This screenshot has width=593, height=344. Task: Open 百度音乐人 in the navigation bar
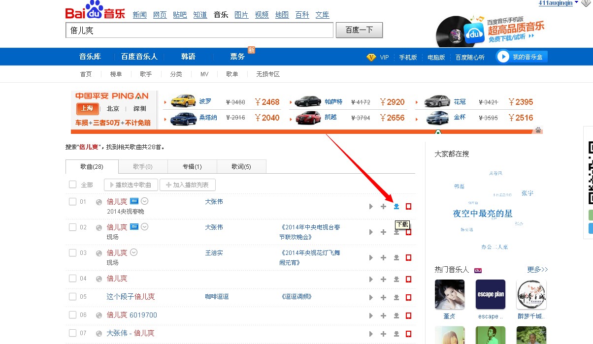point(139,57)
